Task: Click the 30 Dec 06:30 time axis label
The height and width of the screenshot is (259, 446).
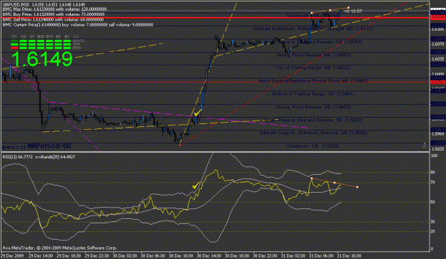Action: coord(152,255)
